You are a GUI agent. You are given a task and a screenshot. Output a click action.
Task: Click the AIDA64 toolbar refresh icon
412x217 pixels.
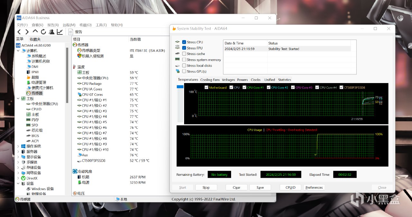click(43, 32)
